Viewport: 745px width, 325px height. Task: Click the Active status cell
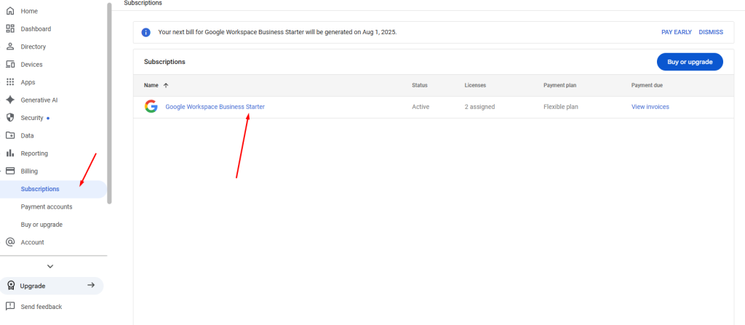pyautogui.click(x=421, y=107)
